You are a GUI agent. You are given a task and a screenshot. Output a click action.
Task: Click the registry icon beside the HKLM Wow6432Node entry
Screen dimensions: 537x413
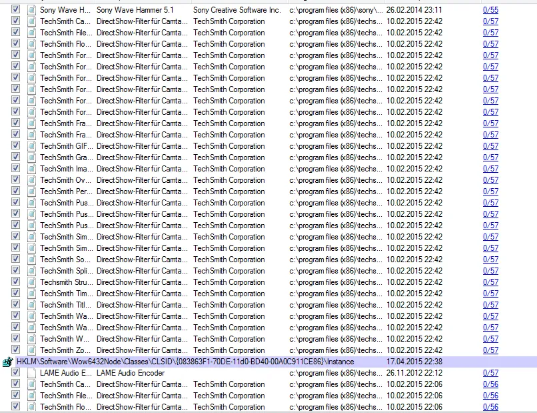(x=7, y=362)
